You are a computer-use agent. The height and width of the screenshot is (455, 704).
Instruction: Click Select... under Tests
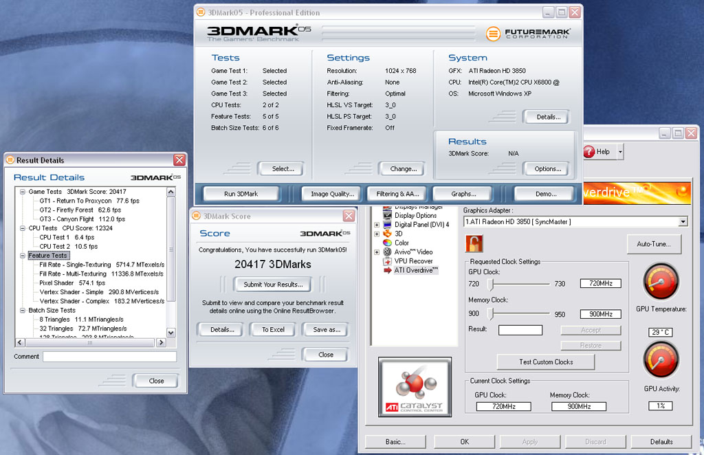point(283,168)
